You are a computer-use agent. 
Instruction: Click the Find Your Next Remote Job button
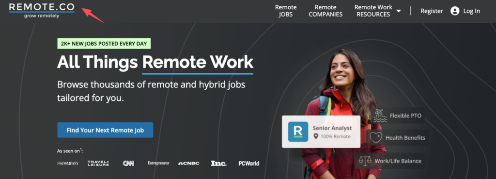[105, 130]
